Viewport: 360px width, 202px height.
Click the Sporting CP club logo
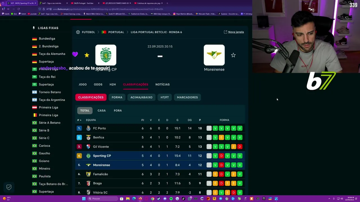point(106,55)
